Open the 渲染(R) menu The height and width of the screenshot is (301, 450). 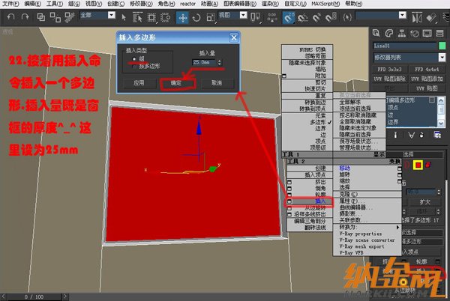[x=270, y=4]
